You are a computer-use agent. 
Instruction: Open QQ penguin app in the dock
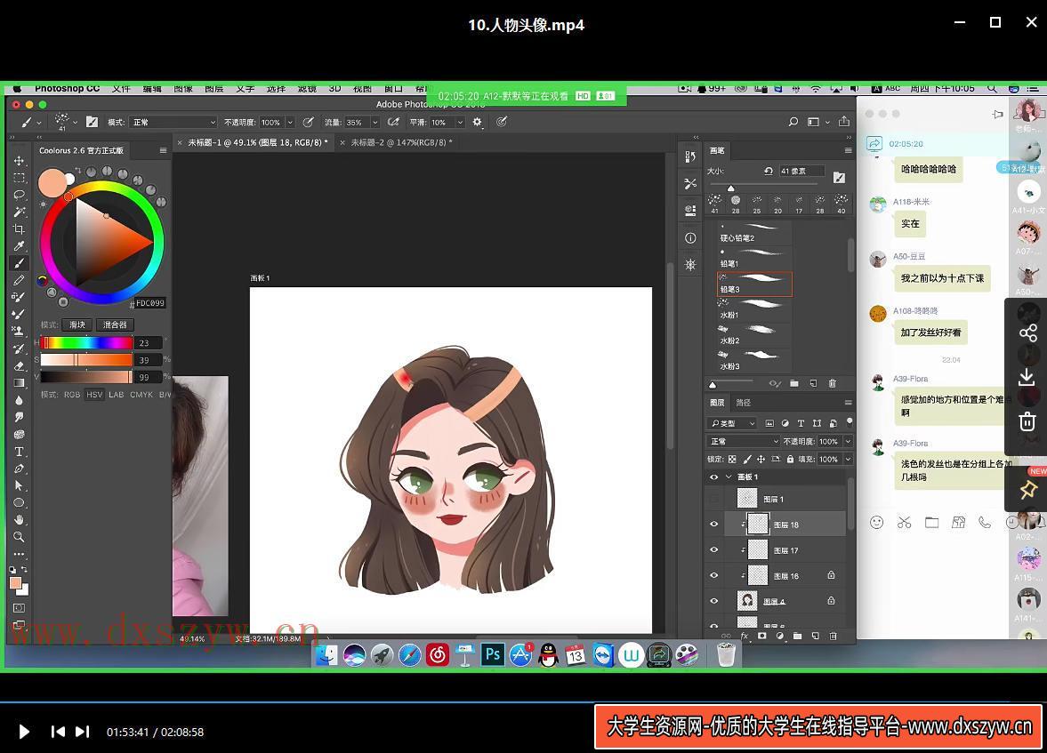548,655
